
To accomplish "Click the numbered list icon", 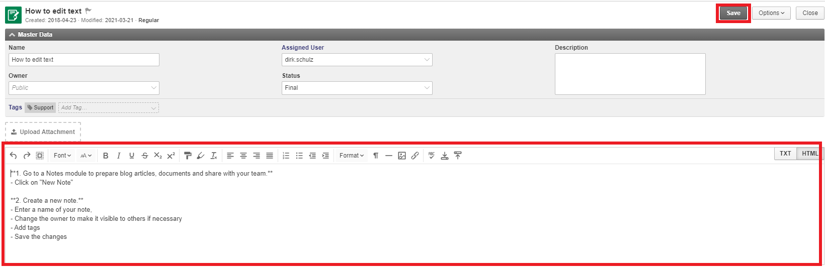I will coord(286,156).
